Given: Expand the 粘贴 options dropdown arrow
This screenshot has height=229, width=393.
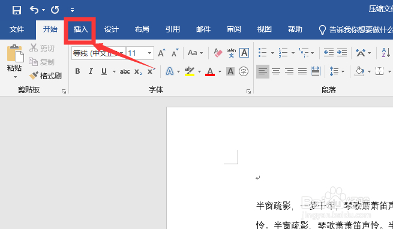Looking at the screenshot, I should tap(15, 77).
